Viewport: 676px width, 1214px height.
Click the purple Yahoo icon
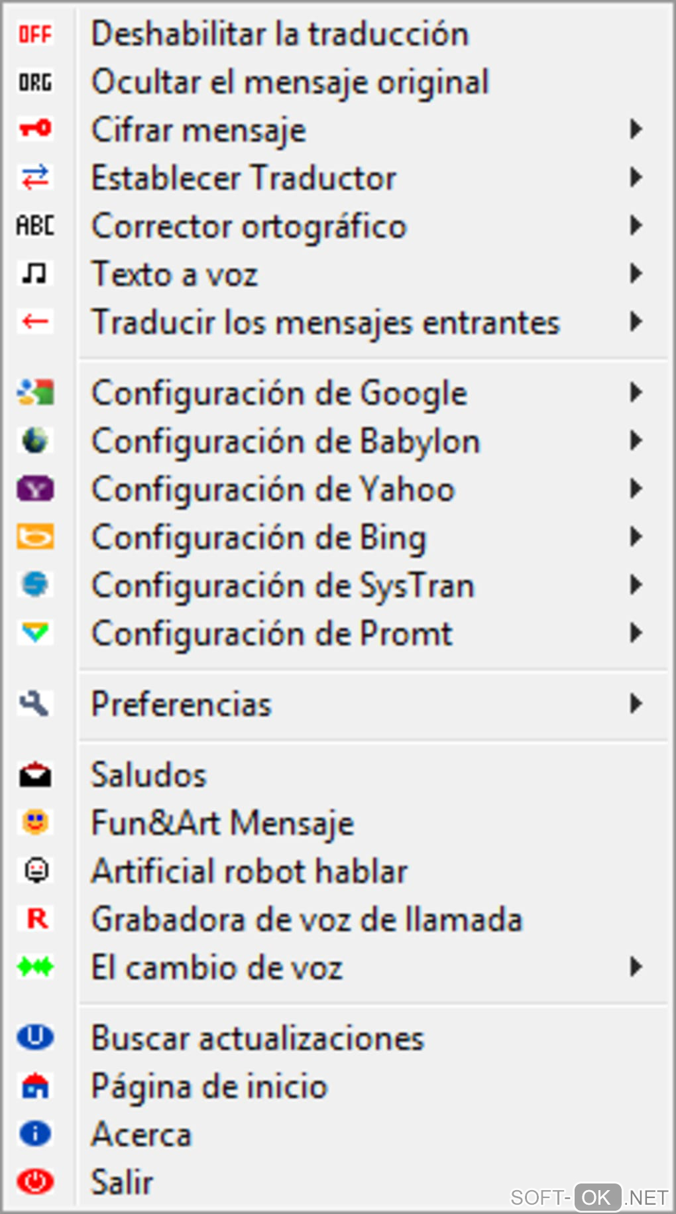click(35, 489)
